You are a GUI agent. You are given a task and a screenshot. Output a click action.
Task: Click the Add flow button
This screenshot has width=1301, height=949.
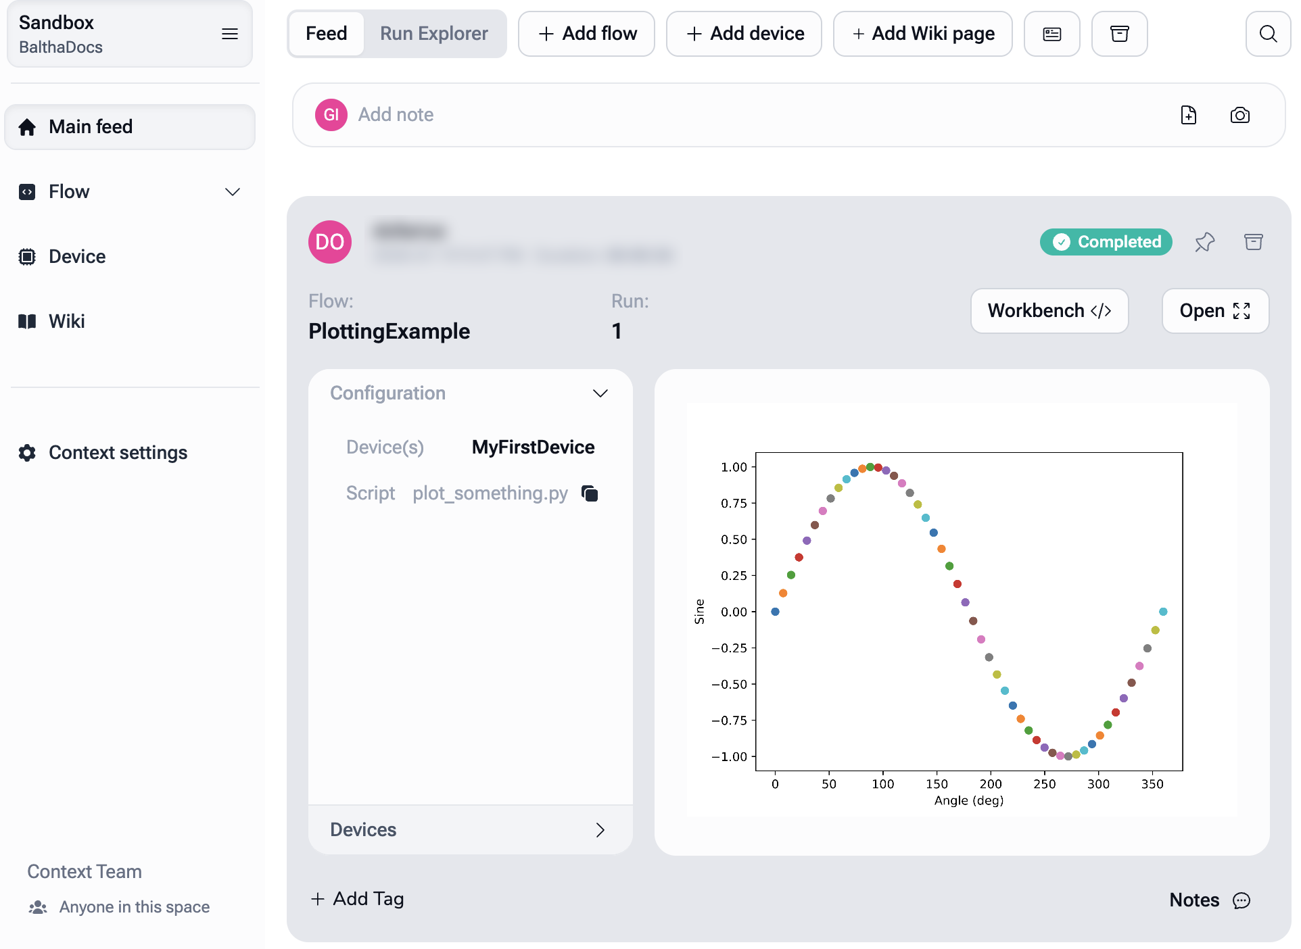point(586,34)
